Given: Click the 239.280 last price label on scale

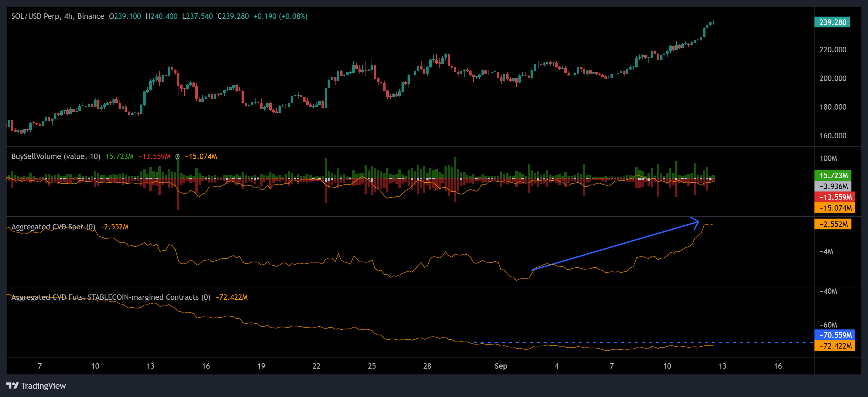Looking at the screenshot, I should click(x=833, y=22).
